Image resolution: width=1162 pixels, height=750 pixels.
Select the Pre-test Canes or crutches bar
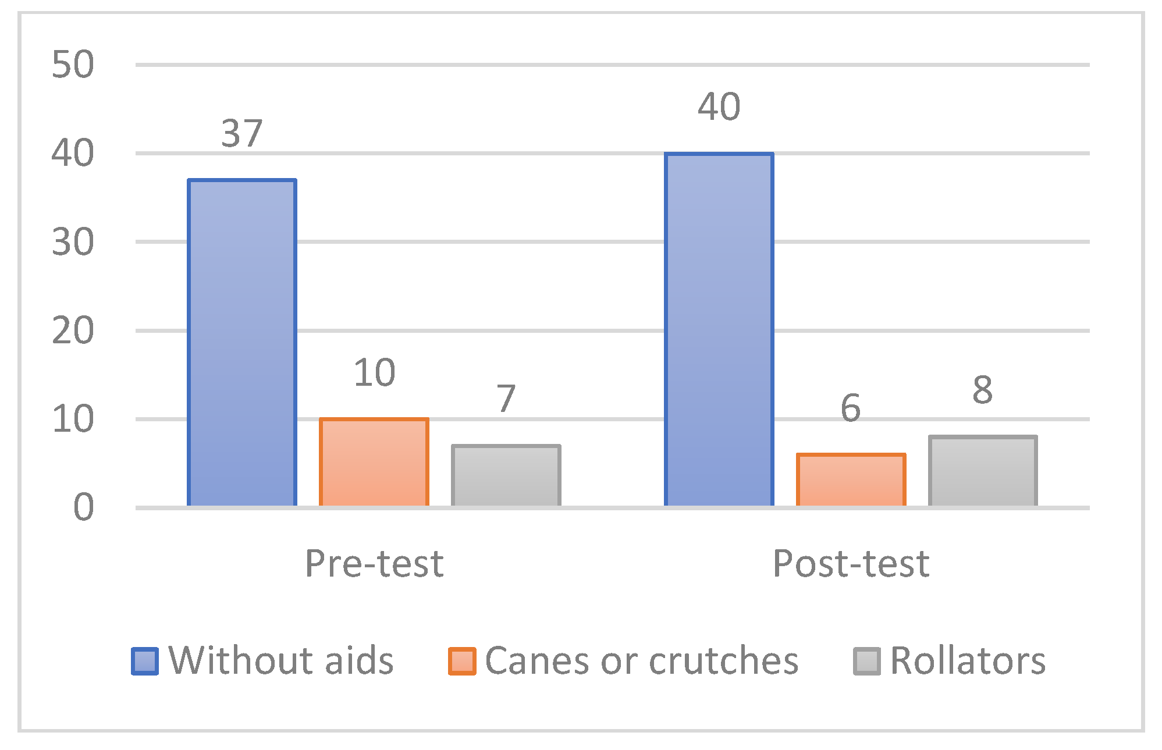click(x=374, y=463)
